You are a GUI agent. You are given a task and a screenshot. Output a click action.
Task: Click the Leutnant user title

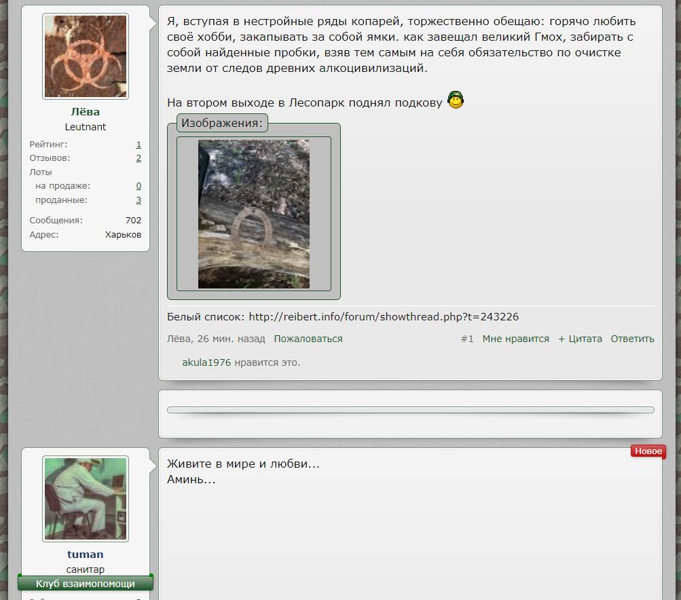[x=85, y=127]
